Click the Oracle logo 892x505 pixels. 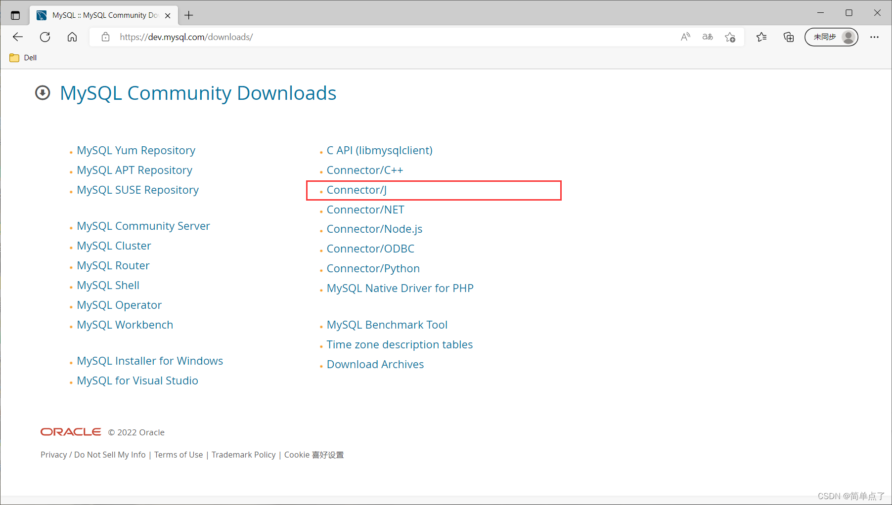pos(71,432)
